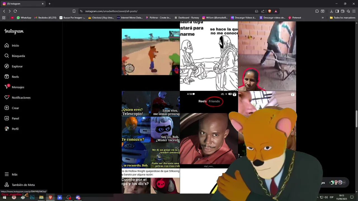This screenshot has height=201, width=358.
Task: Open Discord from the taskbar
Action: [78, 197]
